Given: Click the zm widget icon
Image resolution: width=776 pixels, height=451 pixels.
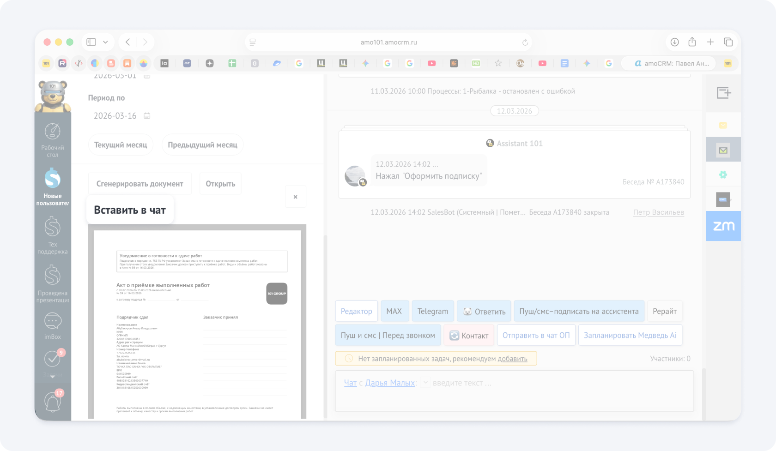Looking at the screenshot, I should pyautogui.click(x=723, y=226).
